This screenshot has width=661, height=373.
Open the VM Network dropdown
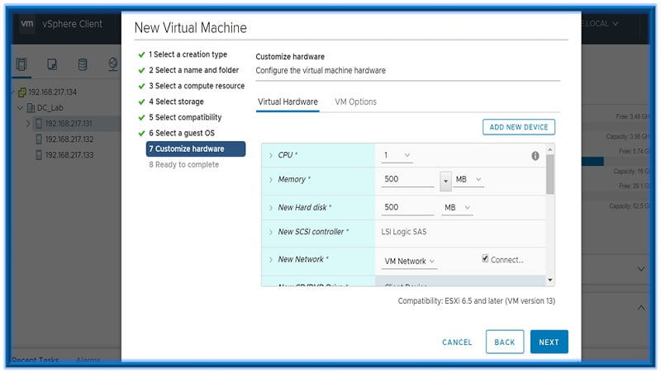(411, 261)
